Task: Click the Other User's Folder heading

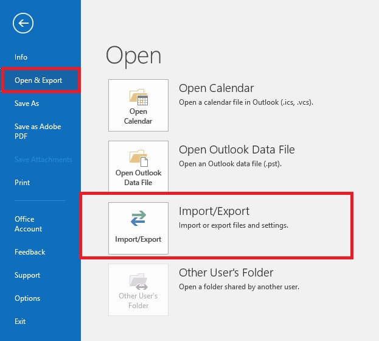Action: pos(226,273)
